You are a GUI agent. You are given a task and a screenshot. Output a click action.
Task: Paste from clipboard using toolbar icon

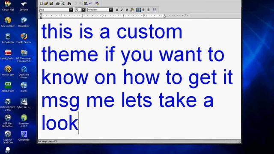click(86, 3)
